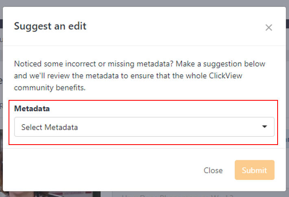Open the Select Metadata dropdown
The height and width of the screenshot is (197, 289).
[x=144, y=127]
